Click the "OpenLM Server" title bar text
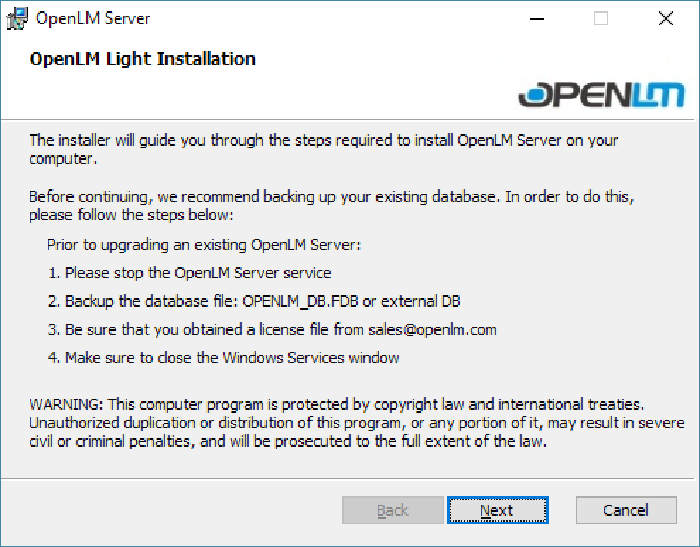The height and width of the screenshot is (547, 700). tap(93, 18)
